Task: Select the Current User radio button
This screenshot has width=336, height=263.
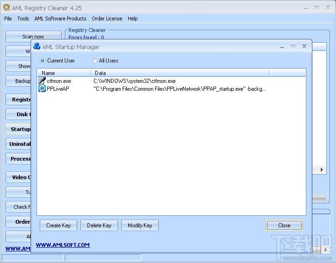Action: pos(43,61)
